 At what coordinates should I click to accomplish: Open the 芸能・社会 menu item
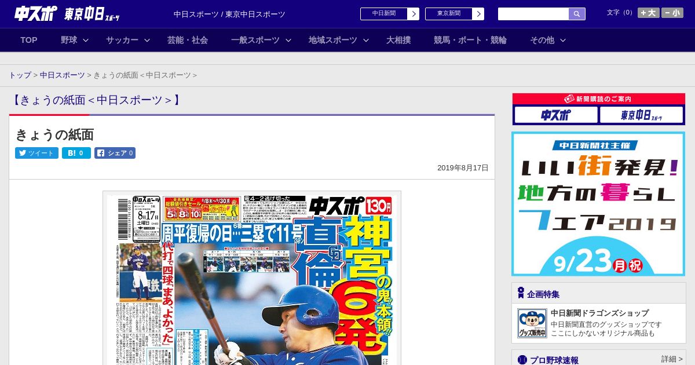coord(188,40)
